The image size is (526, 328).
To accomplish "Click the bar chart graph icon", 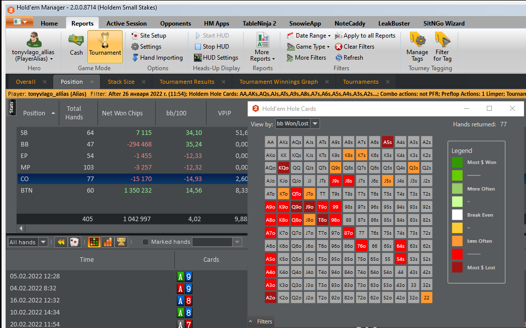I will tap(108, 242).
